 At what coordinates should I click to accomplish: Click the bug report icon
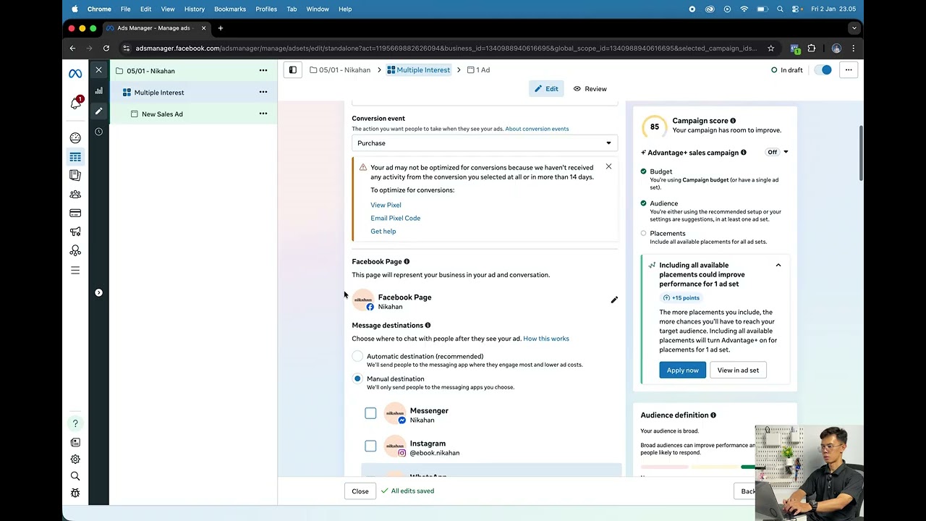coord(75,493)
